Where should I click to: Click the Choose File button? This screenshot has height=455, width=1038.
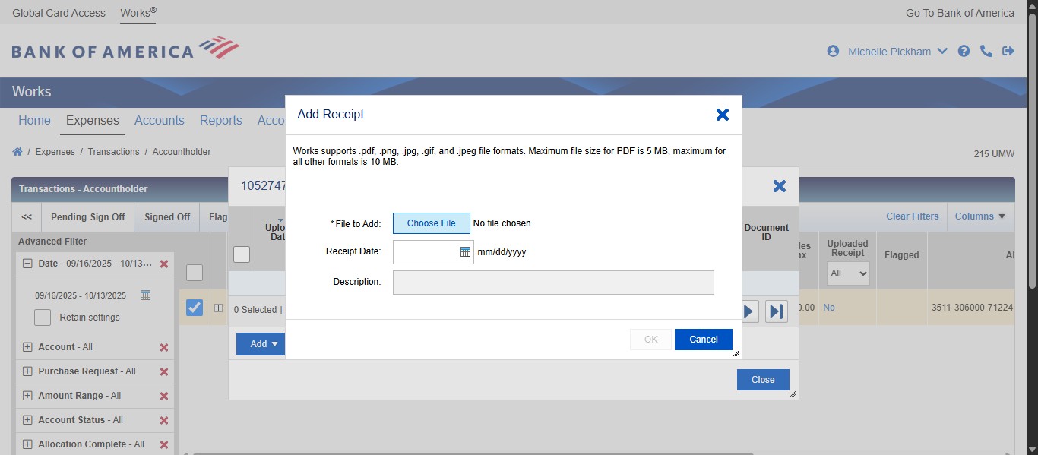431,223
